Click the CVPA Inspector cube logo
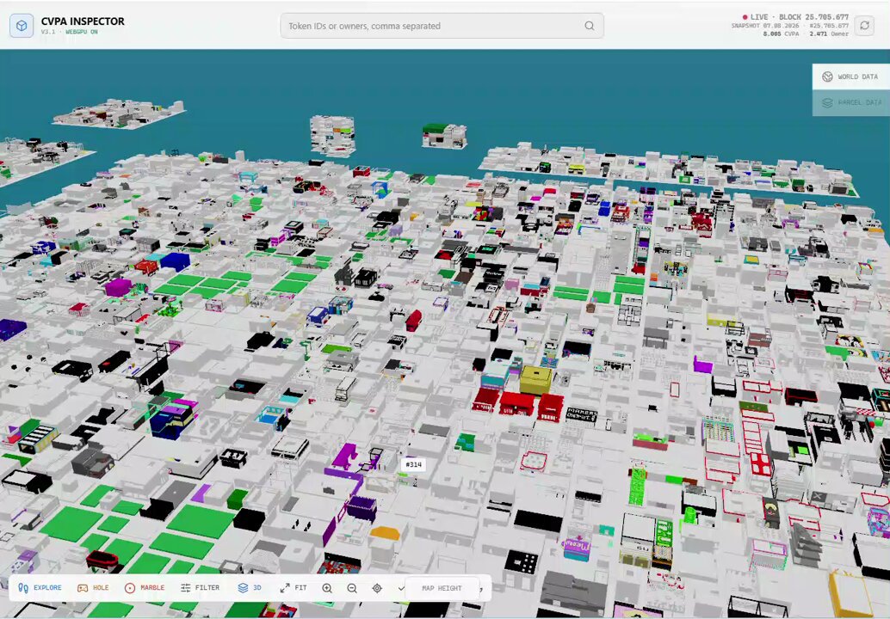This screenshot has width=890, height=619. tap(22, 26)
